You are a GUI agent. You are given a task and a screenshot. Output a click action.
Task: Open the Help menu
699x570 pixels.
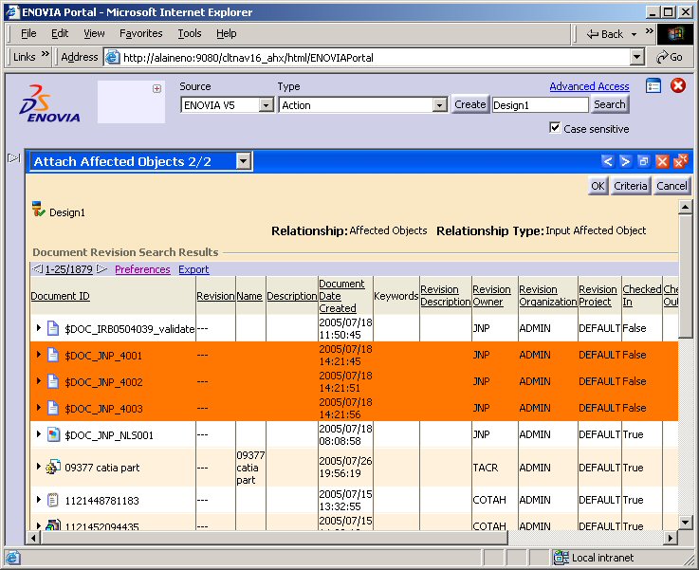click(x=227, y=33)
